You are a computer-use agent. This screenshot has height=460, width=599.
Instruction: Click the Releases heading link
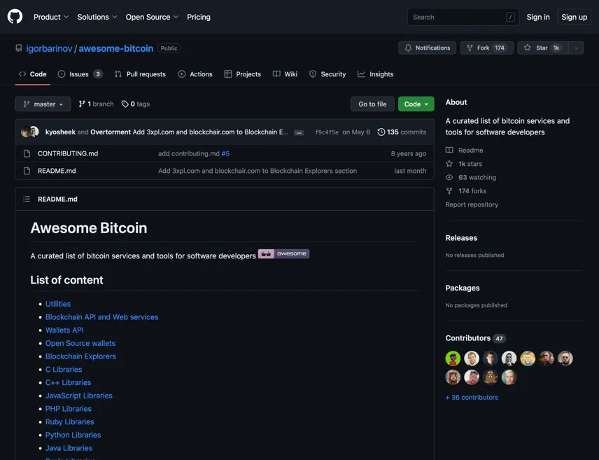(461, 238)
